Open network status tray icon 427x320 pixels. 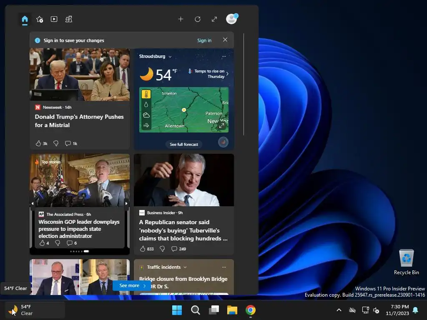365,310
